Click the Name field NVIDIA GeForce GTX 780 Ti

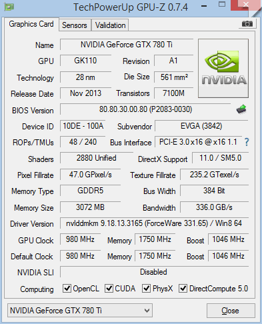[127, 45]
